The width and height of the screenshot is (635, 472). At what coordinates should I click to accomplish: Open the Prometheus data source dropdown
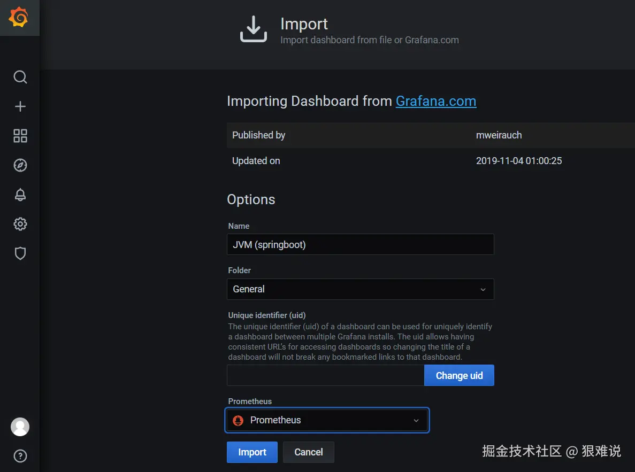(327, 420)
